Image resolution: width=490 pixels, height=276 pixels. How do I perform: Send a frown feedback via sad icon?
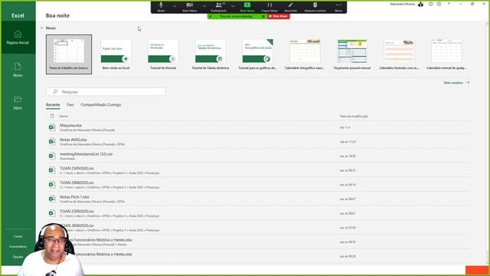click(x=439, y=4)
